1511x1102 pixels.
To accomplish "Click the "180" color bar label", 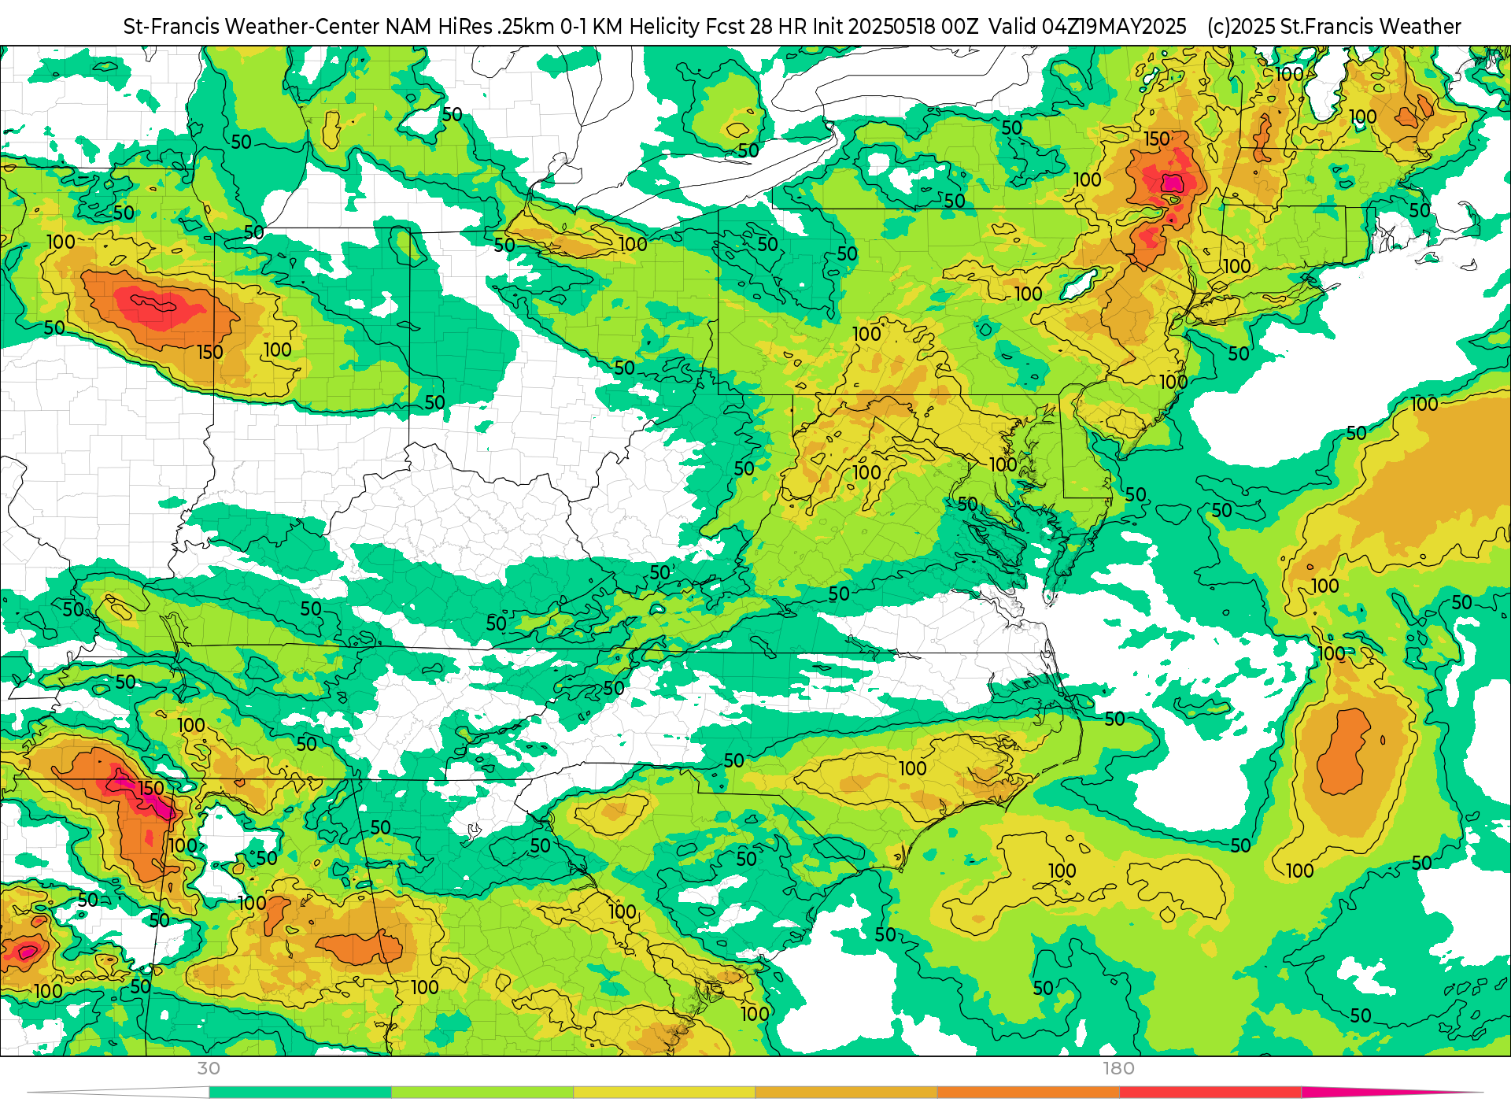I will [x=1118, y=1068].
